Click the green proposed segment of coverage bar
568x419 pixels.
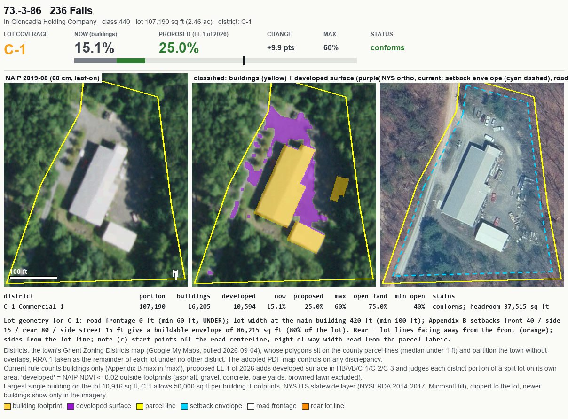coord(131,61)
